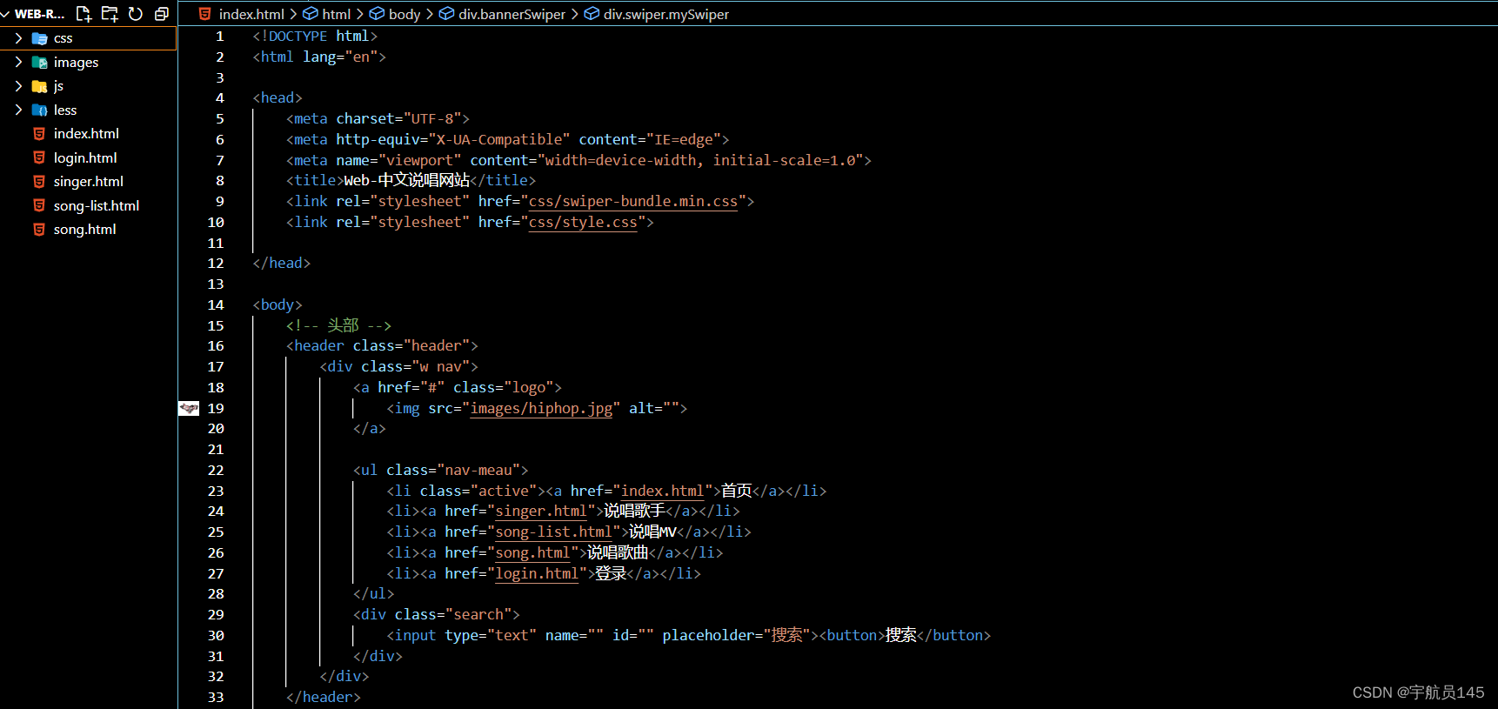1498x709 pixels.
Task: Click line number 14 in the gutter
Action: click(216, 305)
